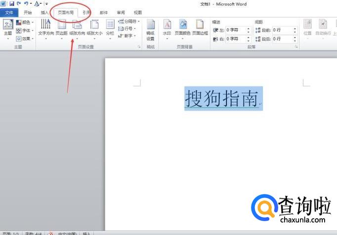Open the 主题 themes gallery
This screenshot has height=235, width=337.
(x=8, y=30)
